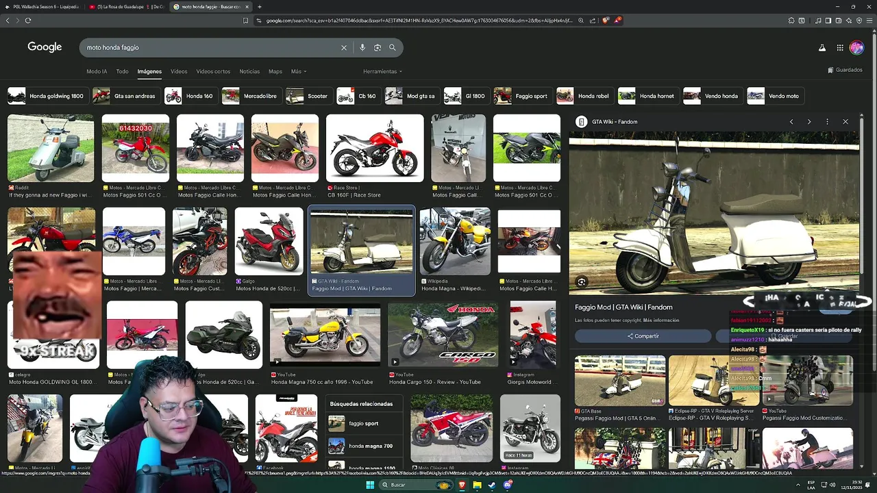Image resolution: width=877 pixels, height=493 pixels.
Task: Open the Wikipedia Honda Magna thumbnail
Action: 455,242
